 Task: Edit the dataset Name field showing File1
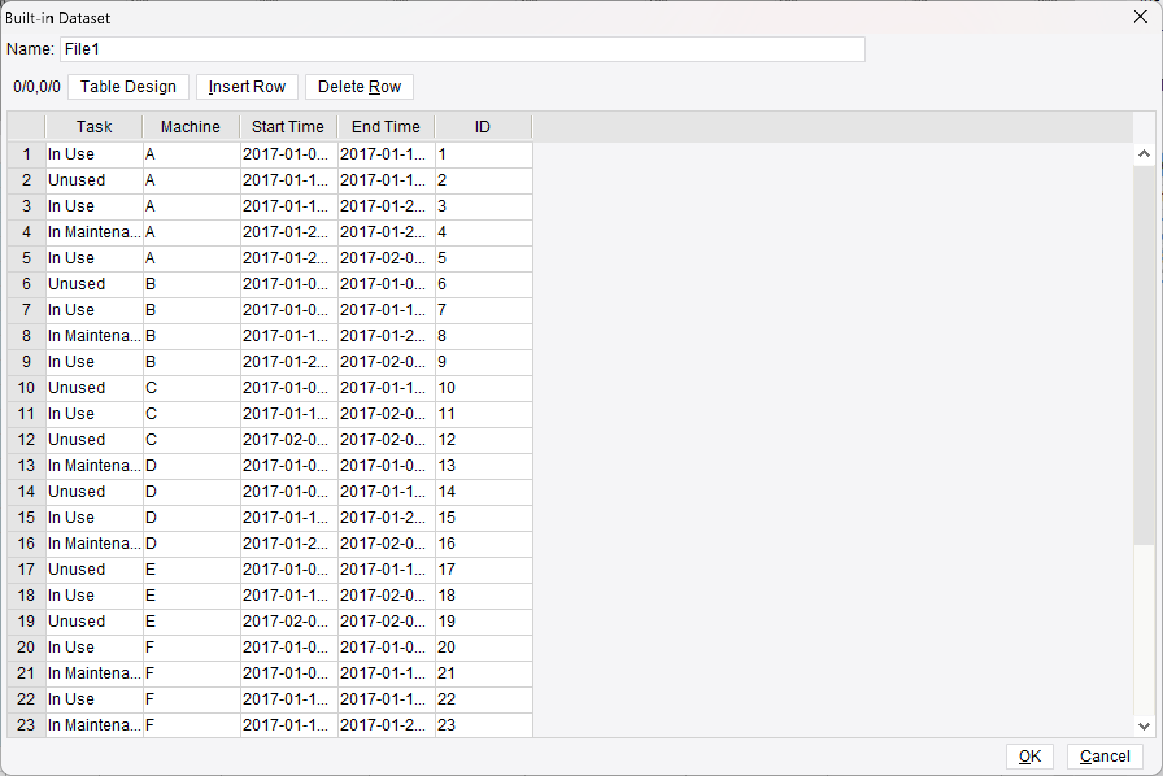pyautogui.click(x=462, y=49)
